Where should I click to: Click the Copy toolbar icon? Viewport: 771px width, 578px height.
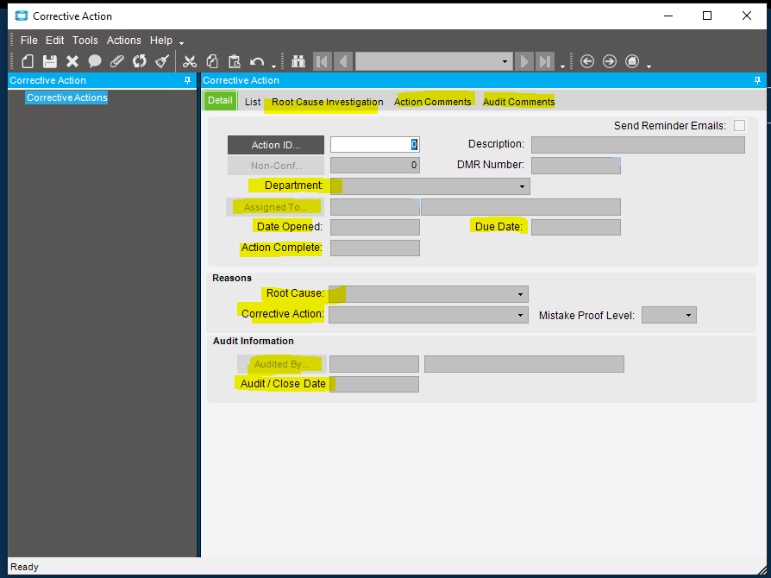coord(212,61)
